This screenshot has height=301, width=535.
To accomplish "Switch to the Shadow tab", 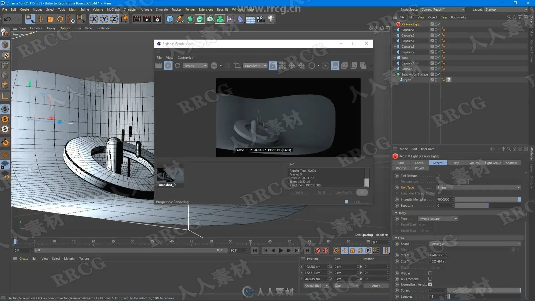I will tap(511, 163).
